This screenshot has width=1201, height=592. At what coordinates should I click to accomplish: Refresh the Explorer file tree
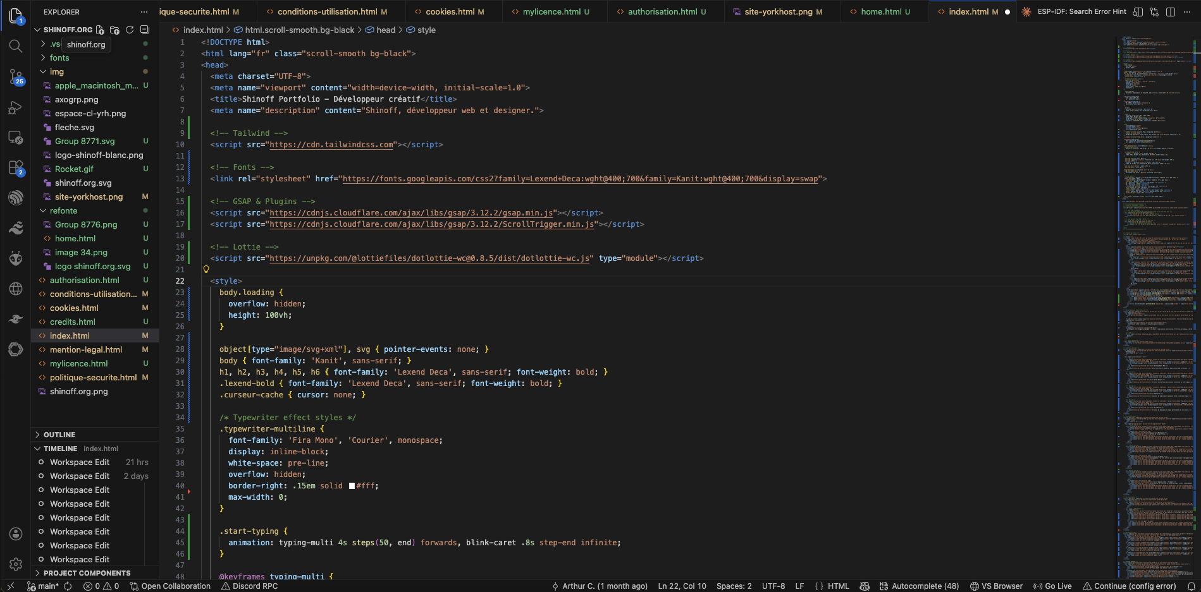point(130,30)
